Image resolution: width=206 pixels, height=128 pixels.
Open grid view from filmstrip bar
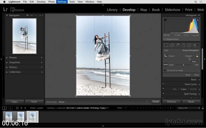point(17,108)
